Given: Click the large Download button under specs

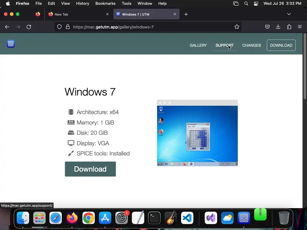Looking at the screenshot, I should pos(90,169).
